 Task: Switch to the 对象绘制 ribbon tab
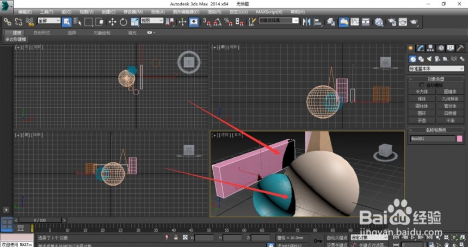click(x=102, y=33)
